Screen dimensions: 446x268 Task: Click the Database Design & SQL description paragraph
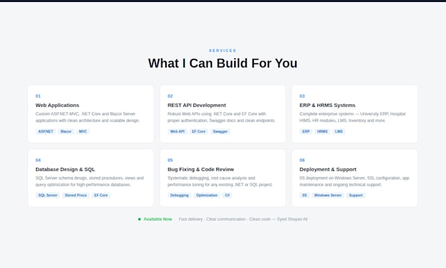click(x=90, y=182)
